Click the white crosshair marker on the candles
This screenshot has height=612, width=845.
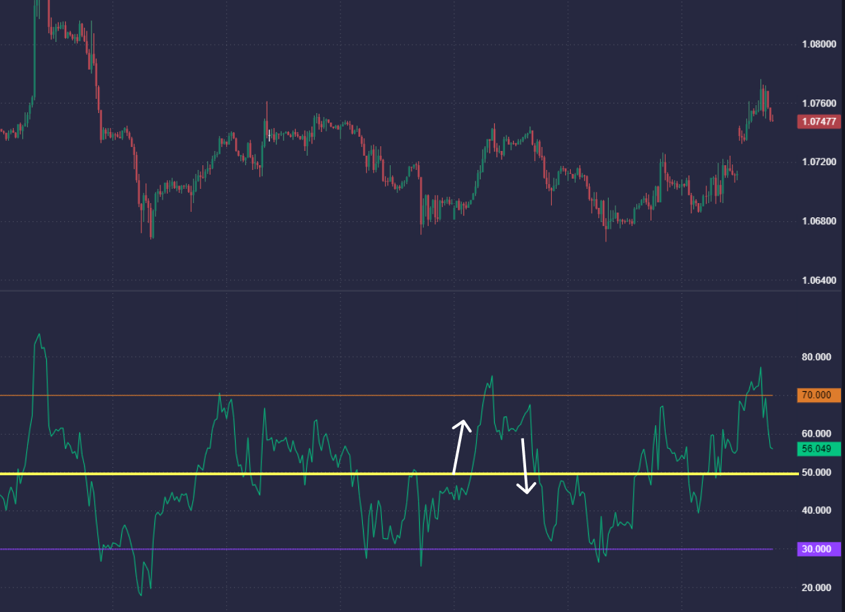269,135
